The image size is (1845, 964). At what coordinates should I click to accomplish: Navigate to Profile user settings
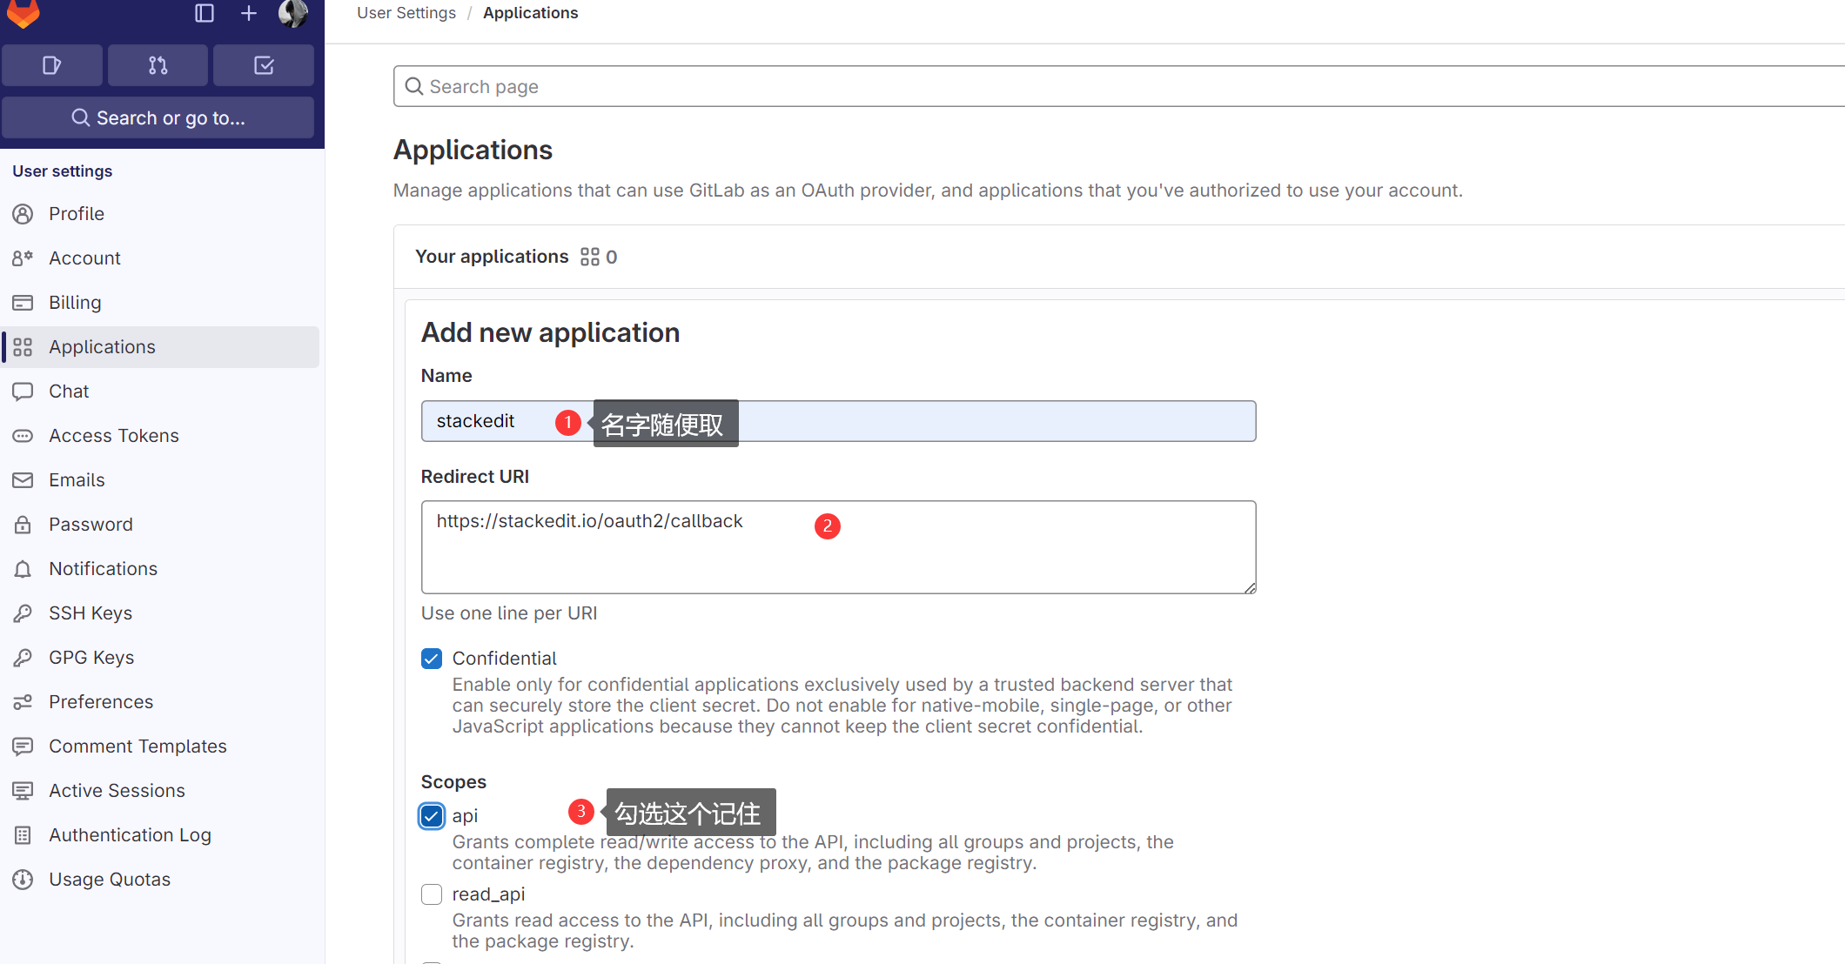click(x=77, y=213)
